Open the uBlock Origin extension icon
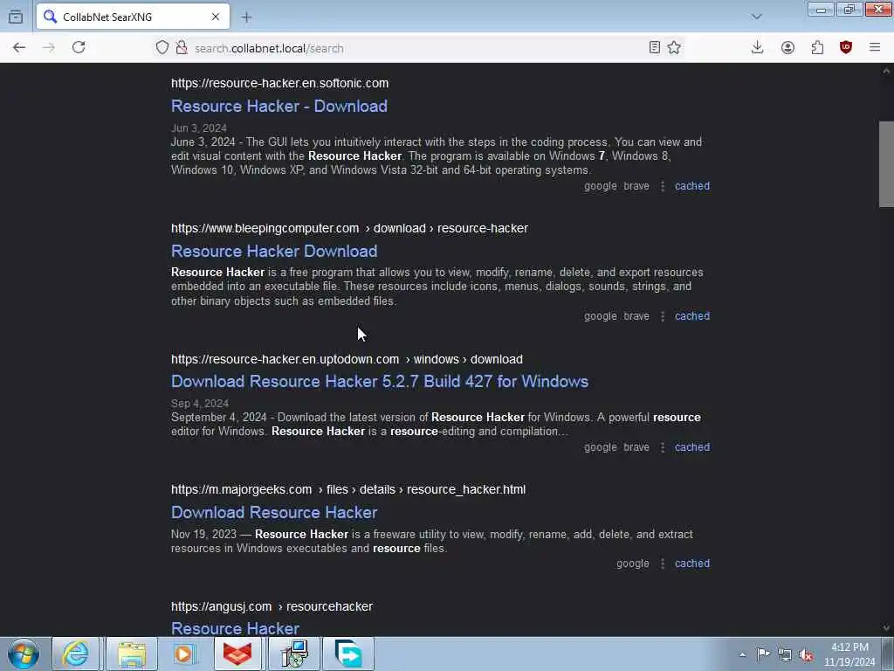 pyautogui.click(x=845, y=48)
